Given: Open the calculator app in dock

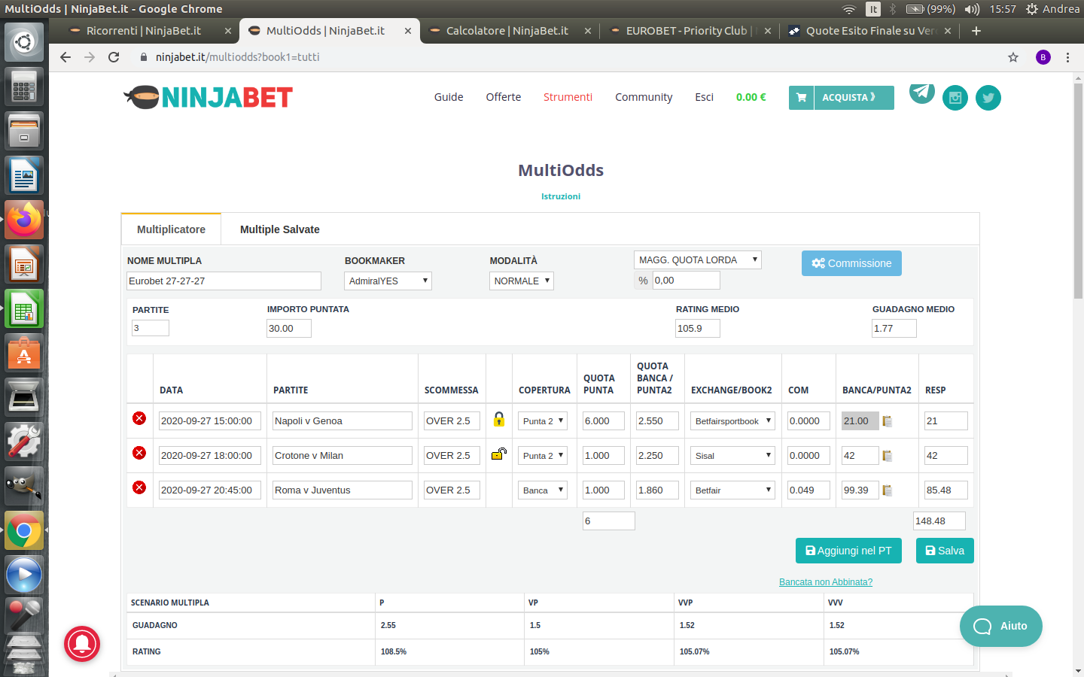Looking at the screenshot, I should pos(24,87).
